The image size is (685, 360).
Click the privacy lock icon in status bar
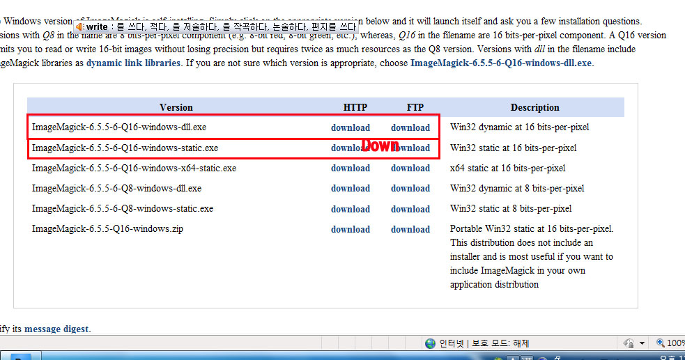tap(629, 343)
